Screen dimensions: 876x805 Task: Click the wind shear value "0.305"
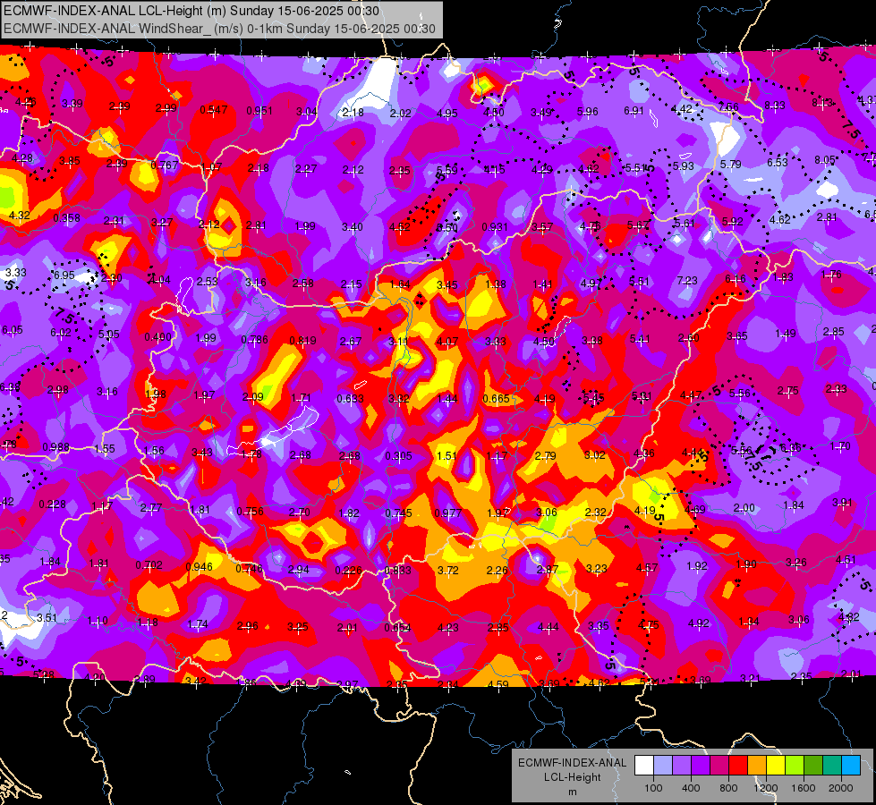pos(398,456)
